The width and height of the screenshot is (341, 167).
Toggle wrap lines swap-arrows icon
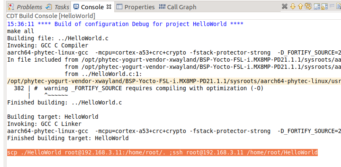(308, 6)
